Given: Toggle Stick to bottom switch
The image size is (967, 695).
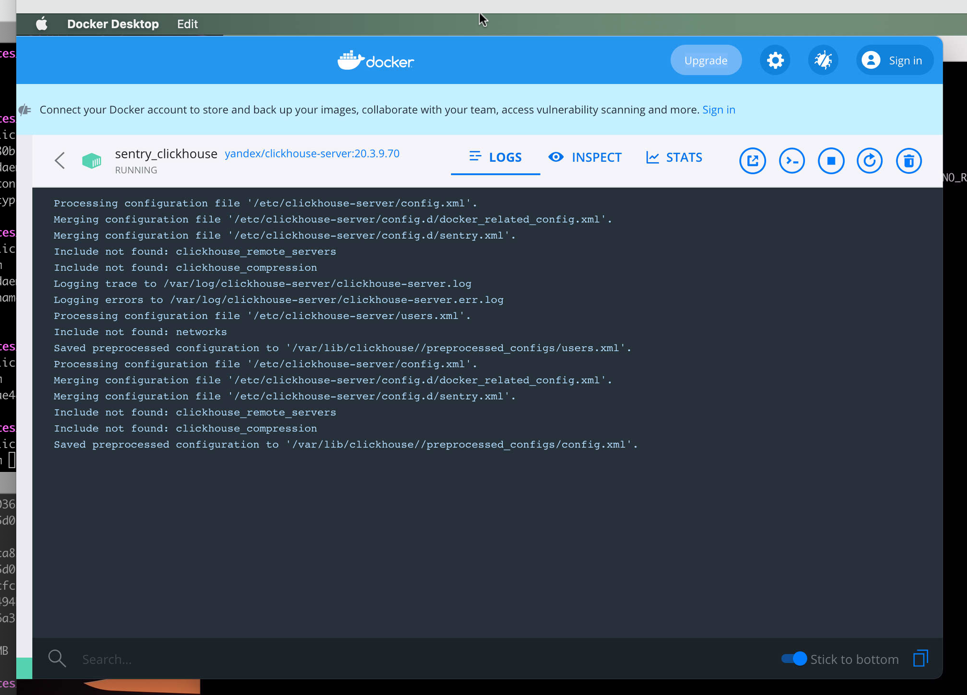Looking at the screenshot, I should pos(794,659).
